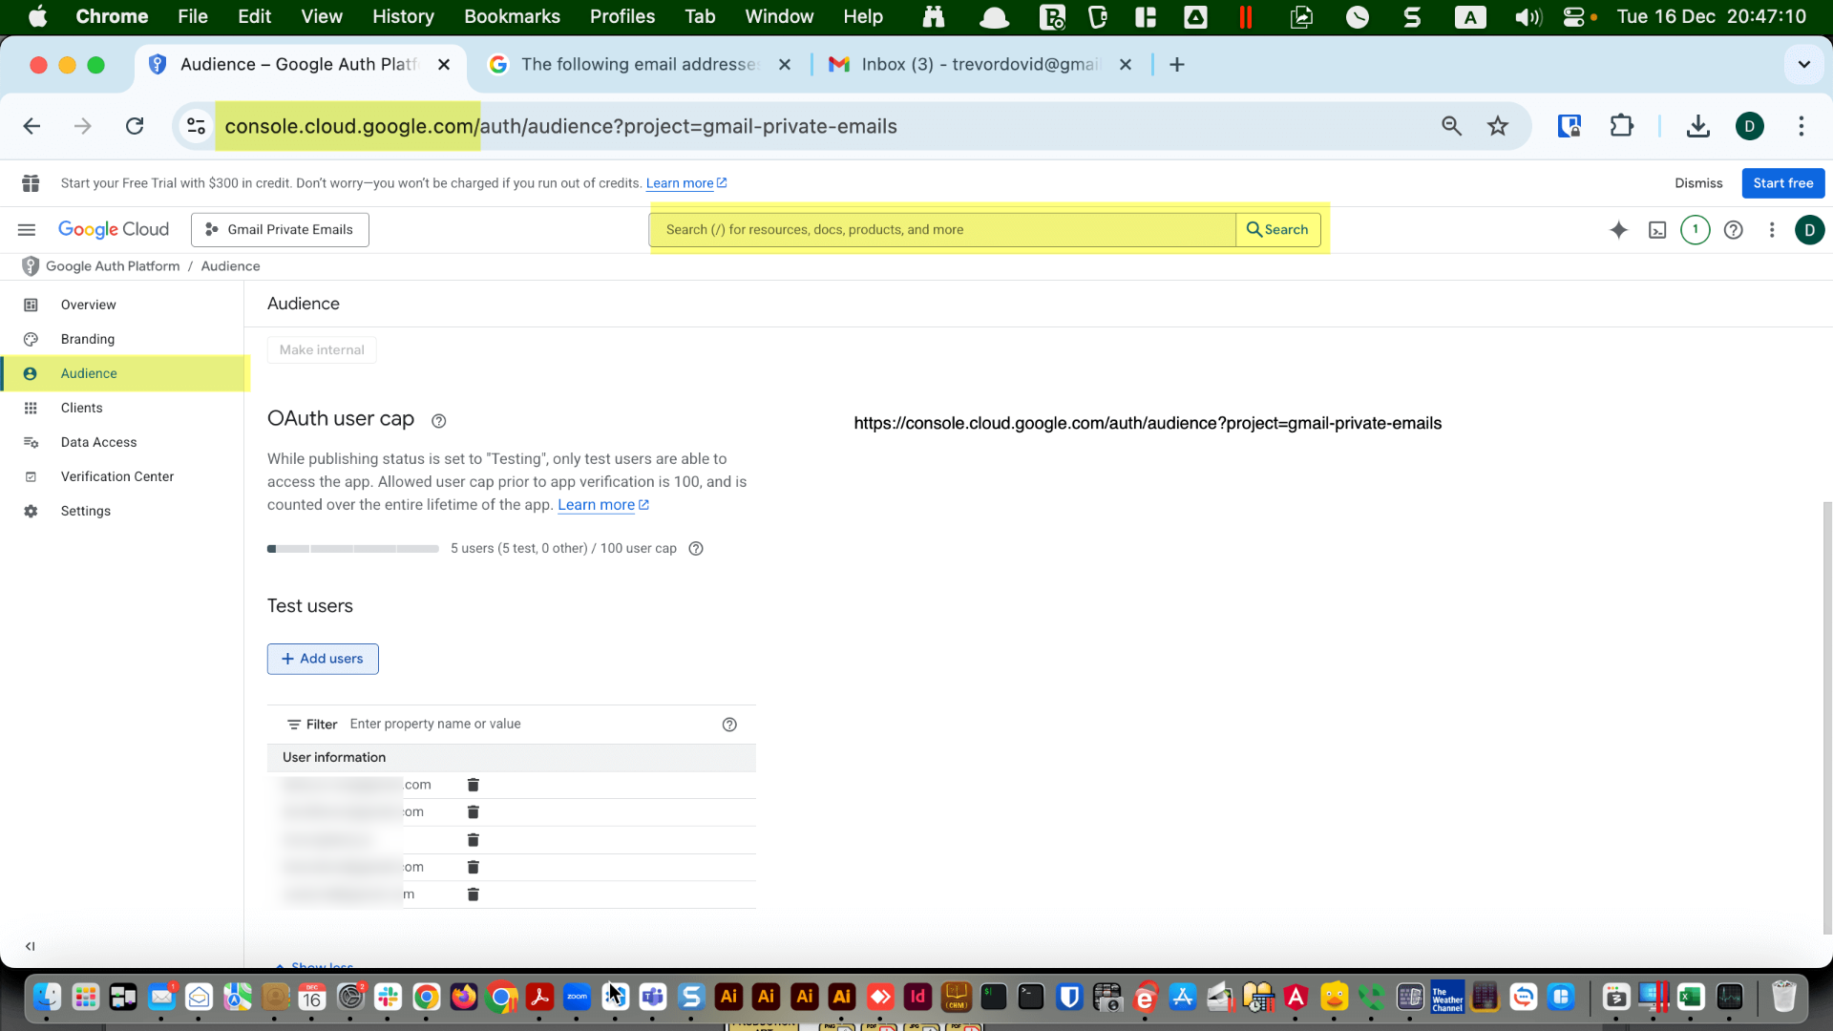Collapse the left sidebar using the chevron

30,946
